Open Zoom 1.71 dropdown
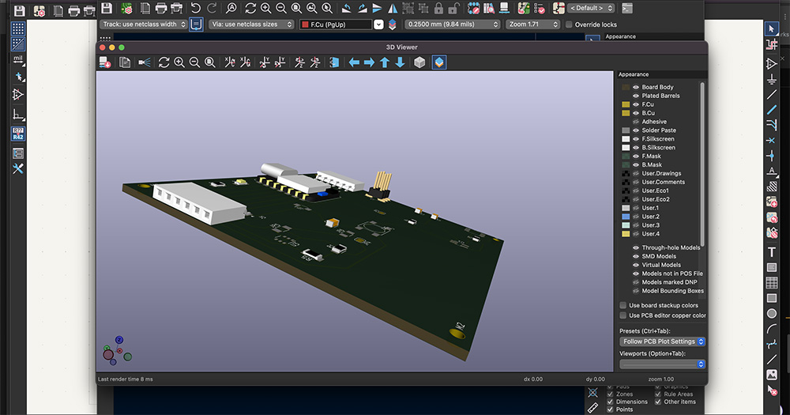The width and height of the screenshot is (790, 415). click(x=532, y=25)
